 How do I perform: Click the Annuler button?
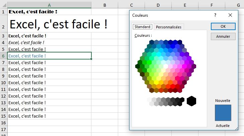point(223,36)
